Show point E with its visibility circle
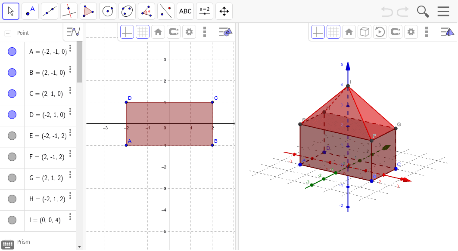 coord(12,136)
